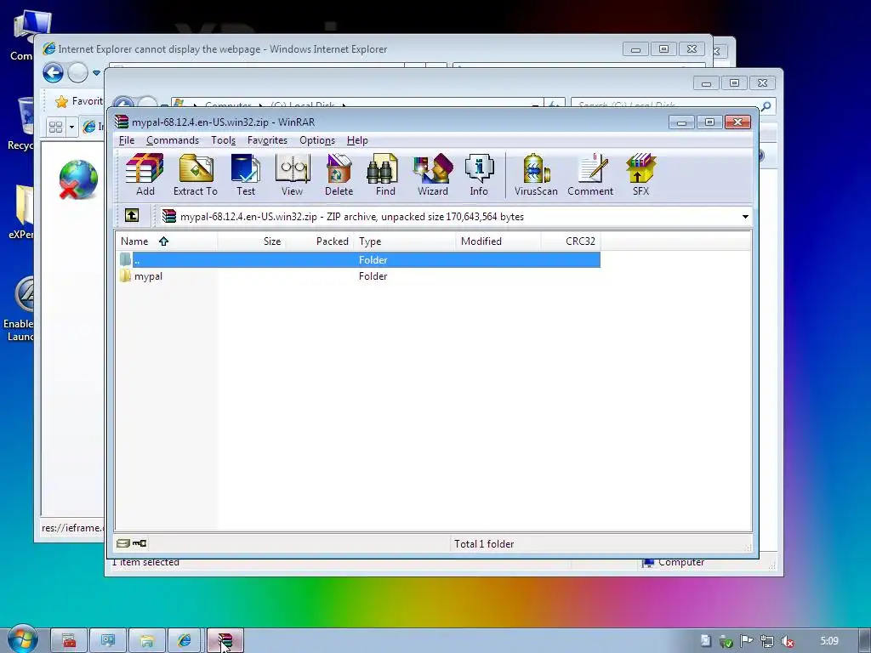Click the Show desktop button

pyautogui.click(x=865, y=641)
